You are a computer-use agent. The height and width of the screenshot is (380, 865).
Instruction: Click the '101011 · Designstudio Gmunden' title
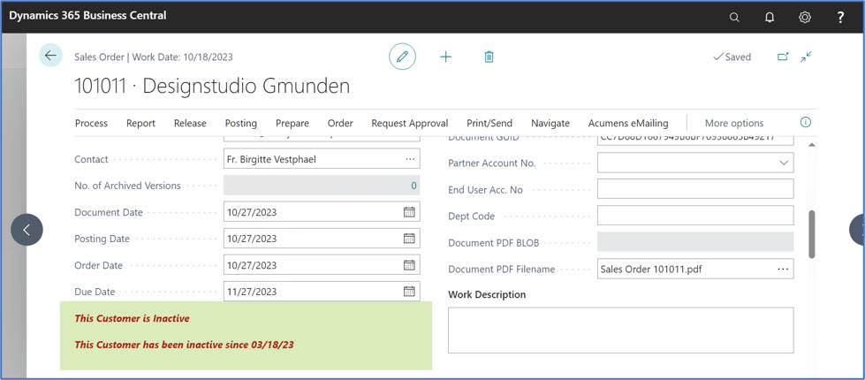click(x=212, y=86)
